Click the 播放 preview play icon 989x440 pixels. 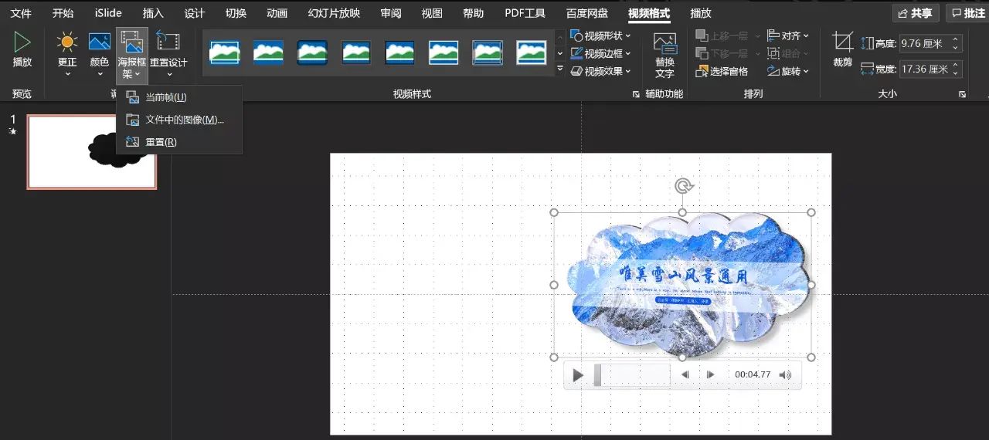tap(22, 43)
